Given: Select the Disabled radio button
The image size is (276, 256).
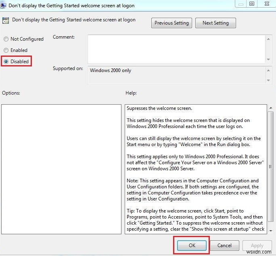Looking at the screenshot, I should (6, 62).
